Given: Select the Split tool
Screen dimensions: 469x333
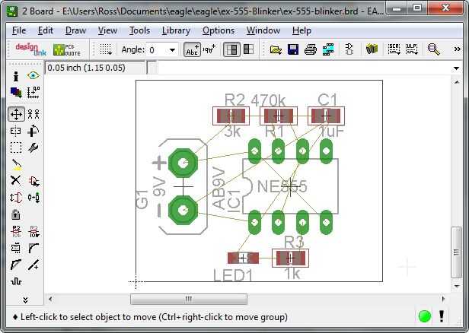Looking at the screenshot, I should tap(16, 265).
